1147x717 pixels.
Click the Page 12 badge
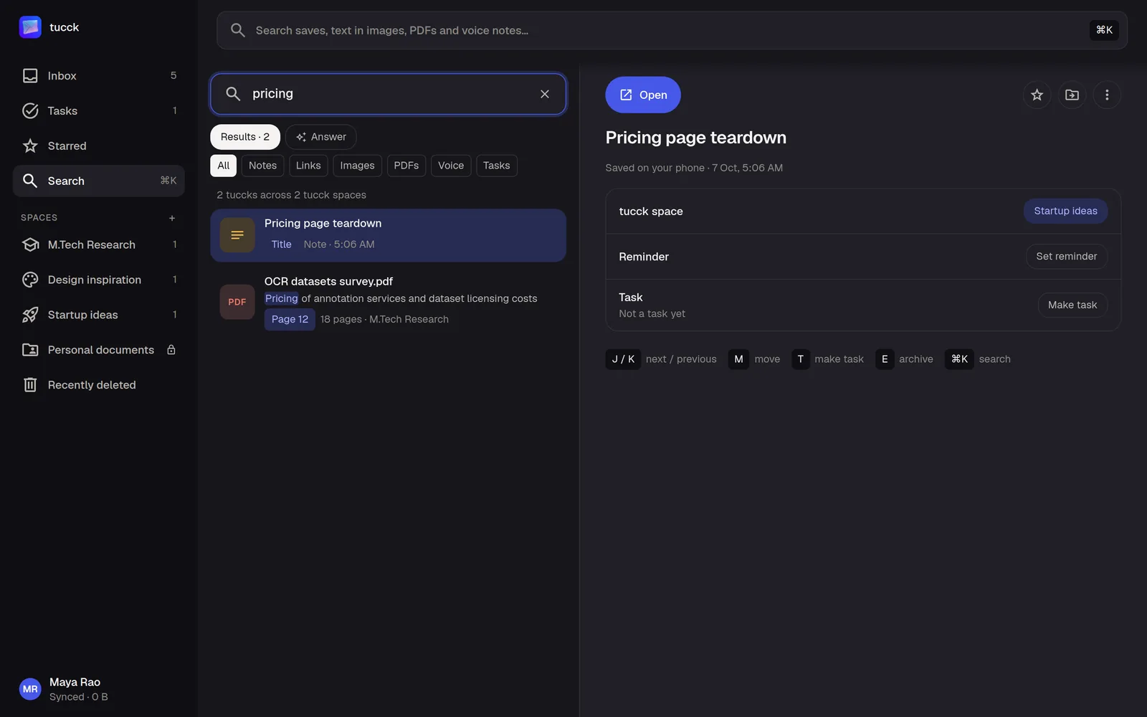tap(290, 320)
